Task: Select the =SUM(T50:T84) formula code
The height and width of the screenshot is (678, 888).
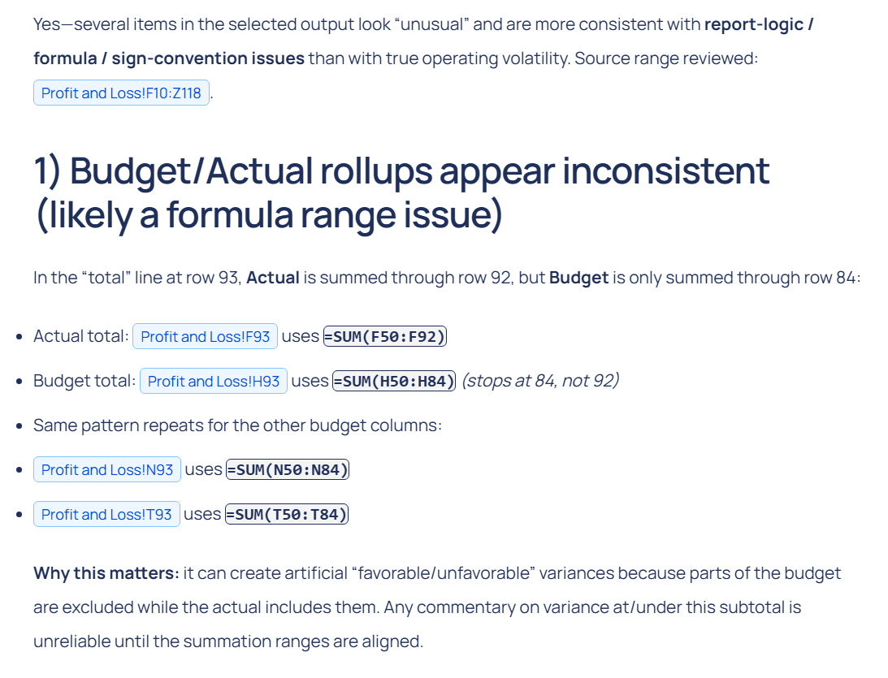Action: click(x=286, y=514)
